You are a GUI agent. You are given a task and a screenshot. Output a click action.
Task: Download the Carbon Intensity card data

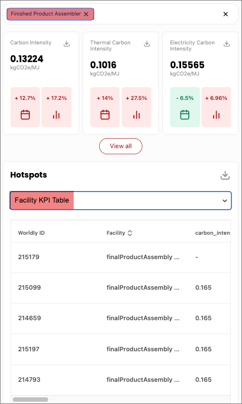pyautogui.click(x=66, y=43)
